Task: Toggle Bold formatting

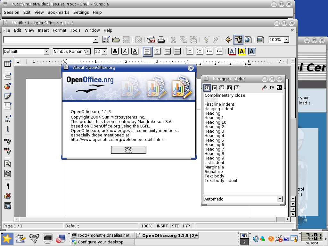Action: pyautogui.click(x=115, y=51)
